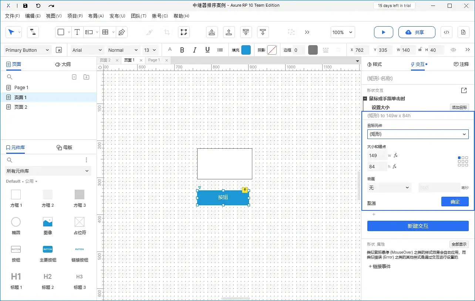
Task: Click the underline formatting icon
Action: [x=207, y=50]
